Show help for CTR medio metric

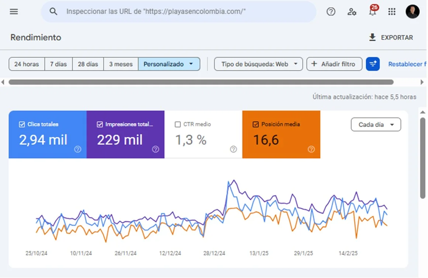click(x=233, y=149)
